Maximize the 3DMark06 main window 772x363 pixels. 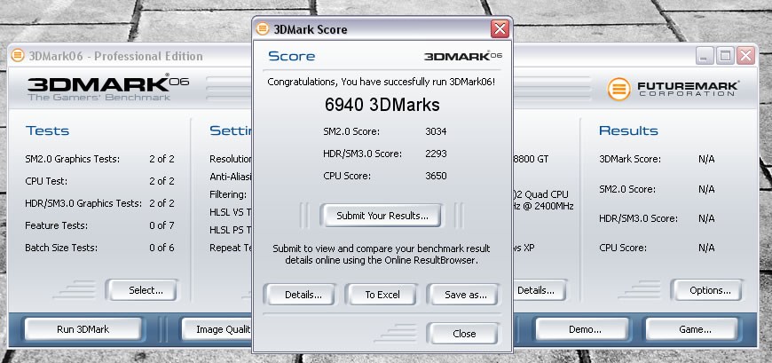725,56
